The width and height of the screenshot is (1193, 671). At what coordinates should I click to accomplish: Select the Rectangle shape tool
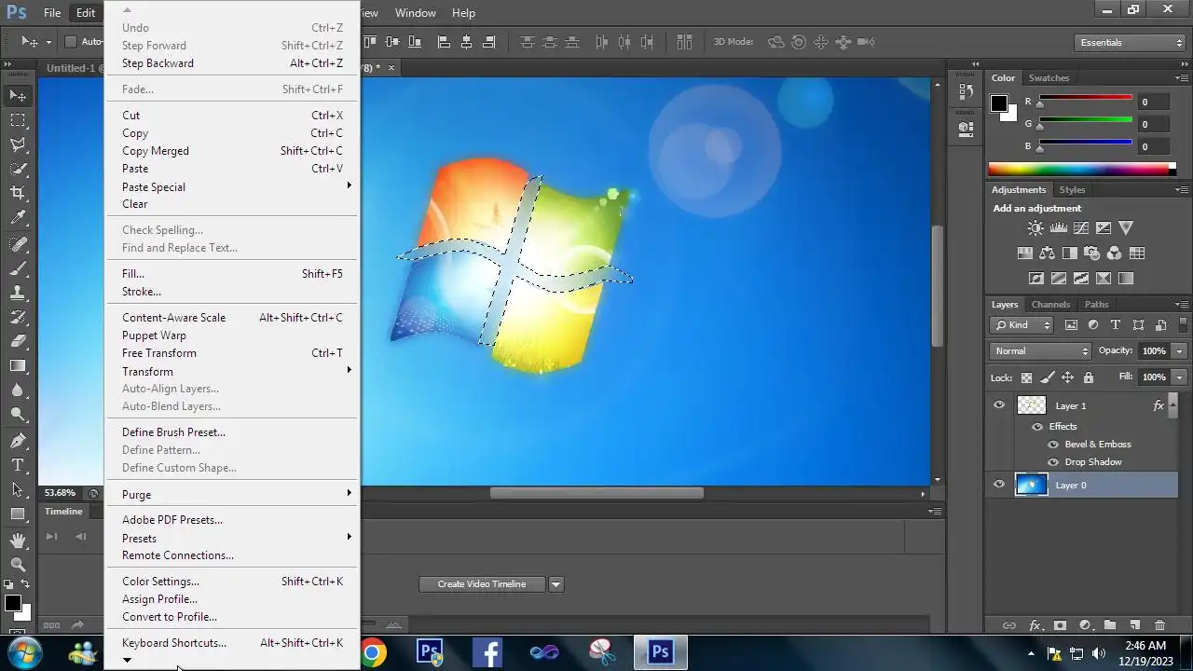[x=18, y=514]
